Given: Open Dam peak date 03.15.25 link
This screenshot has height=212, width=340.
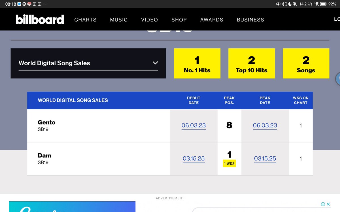Looking at the screenshot, I should (265, 159).
